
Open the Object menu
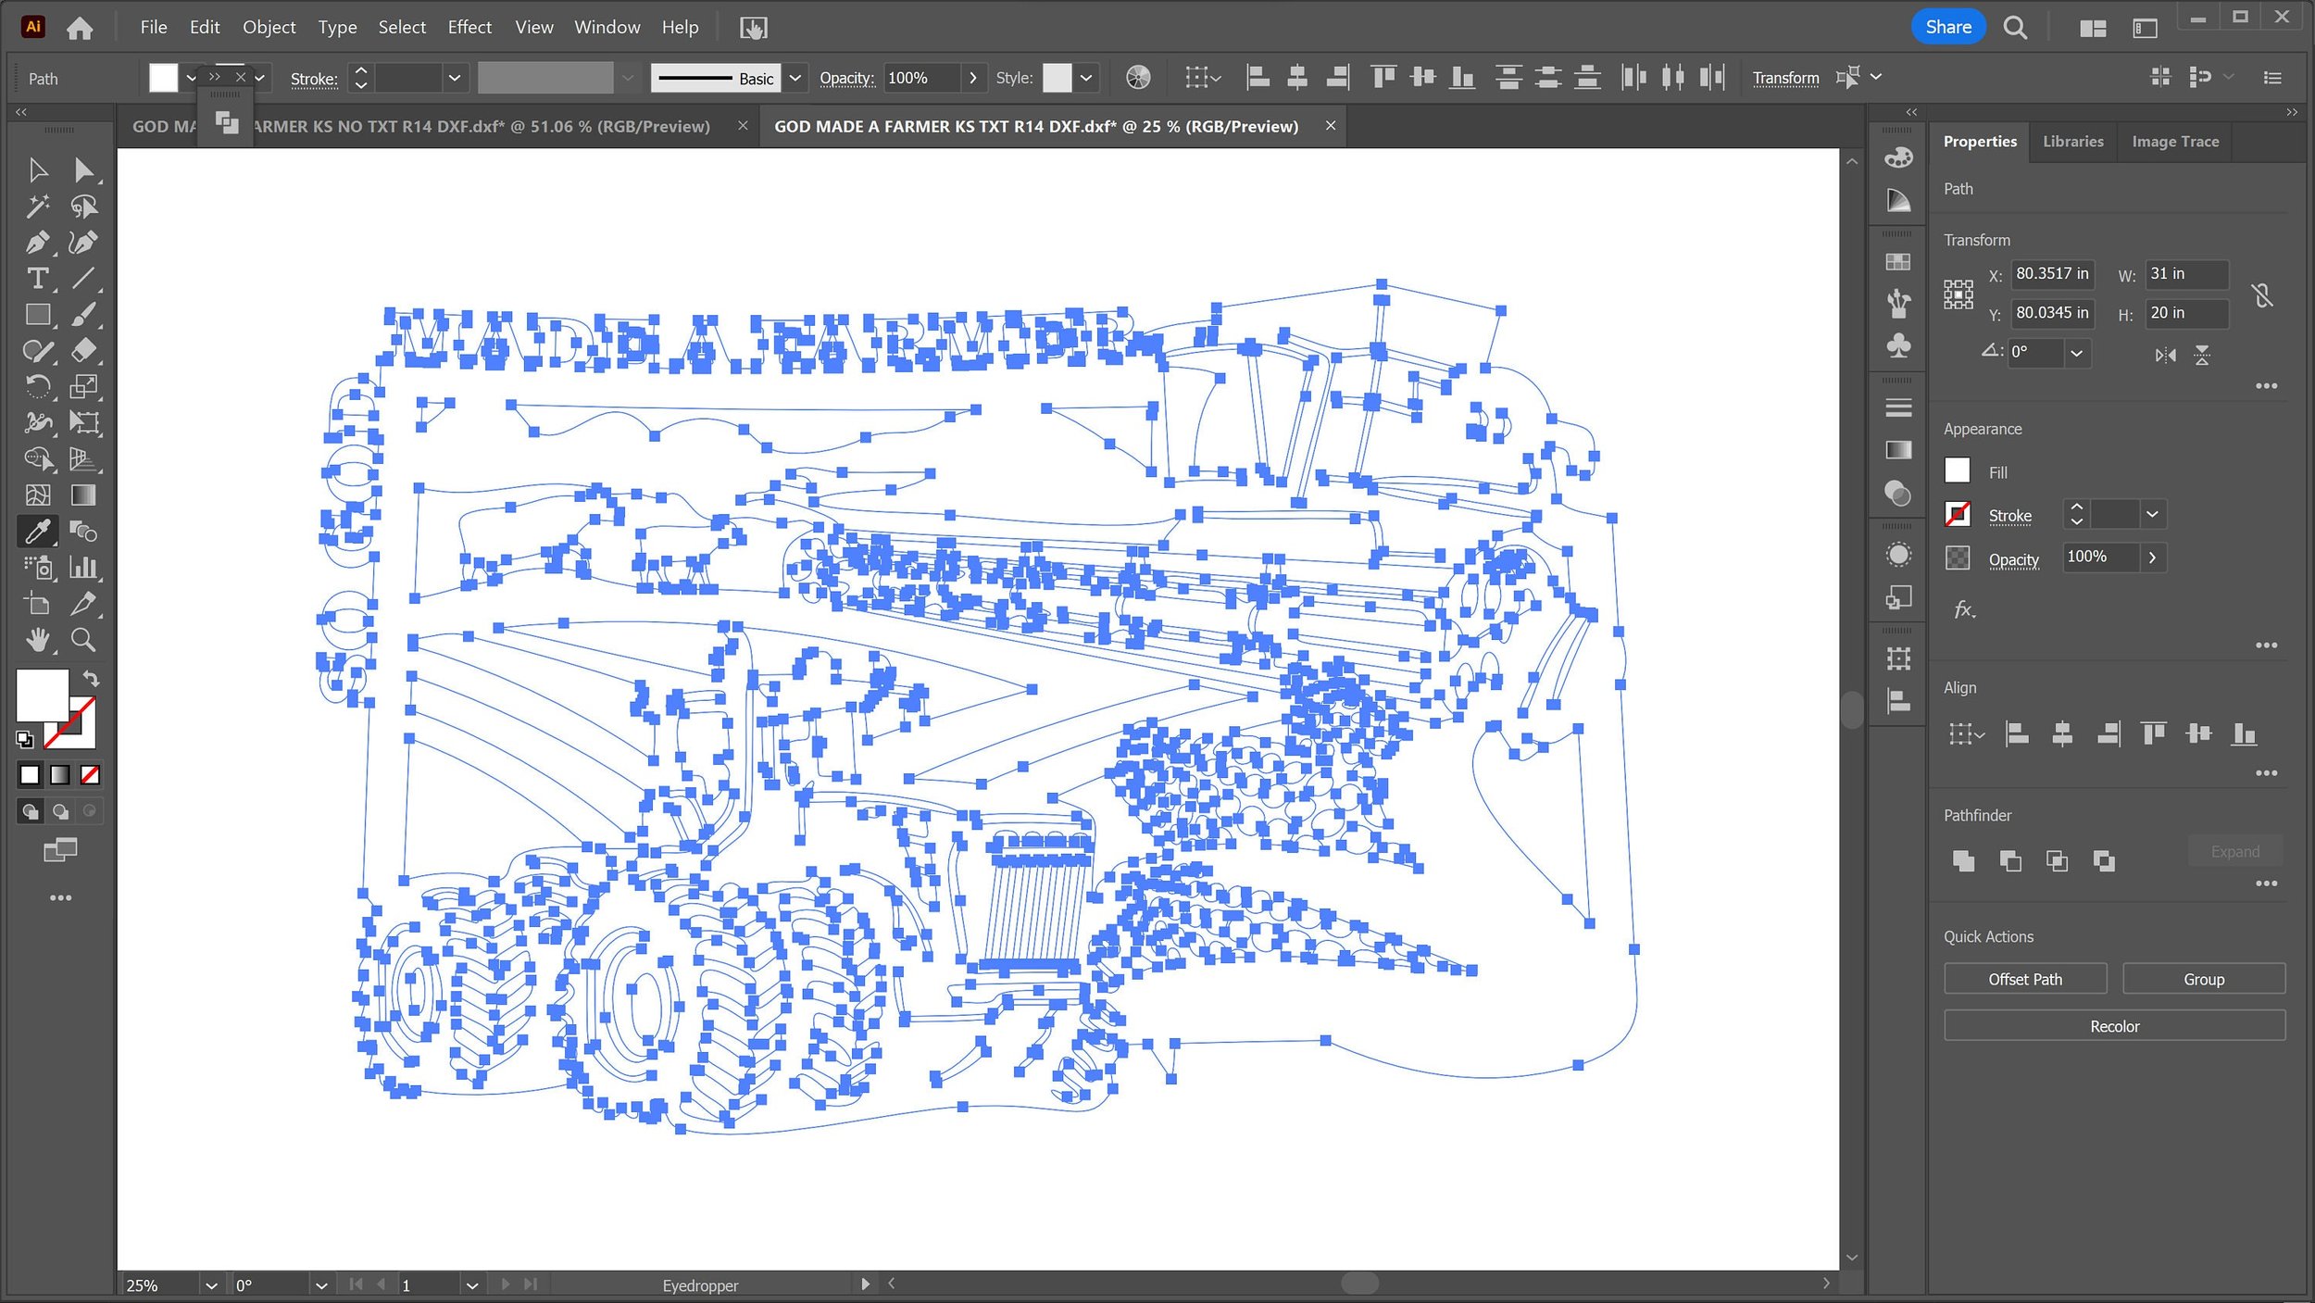pos(269,28)
